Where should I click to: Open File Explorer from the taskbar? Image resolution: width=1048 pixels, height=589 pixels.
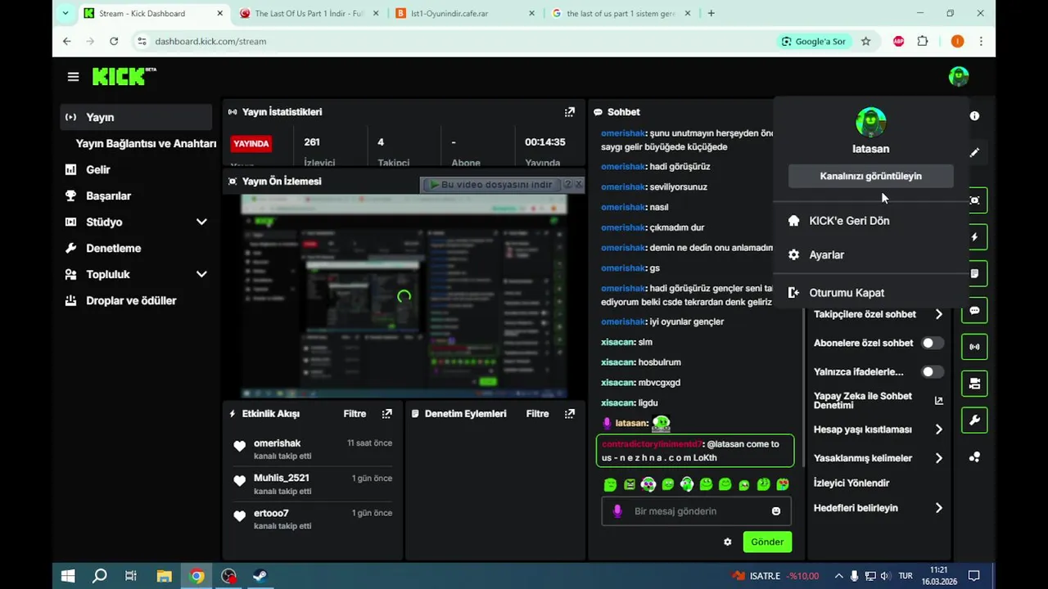165,576
